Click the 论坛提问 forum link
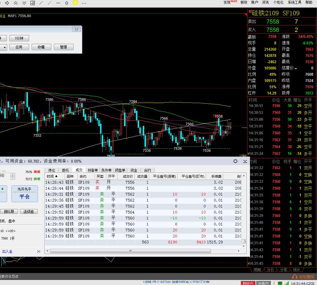The width and height of the screenshot is (317, 285). point(303,277)
